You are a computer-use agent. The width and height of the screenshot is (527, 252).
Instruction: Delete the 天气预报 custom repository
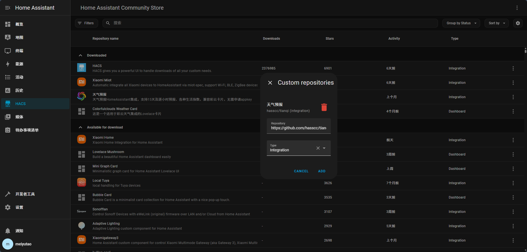point(324,107)
